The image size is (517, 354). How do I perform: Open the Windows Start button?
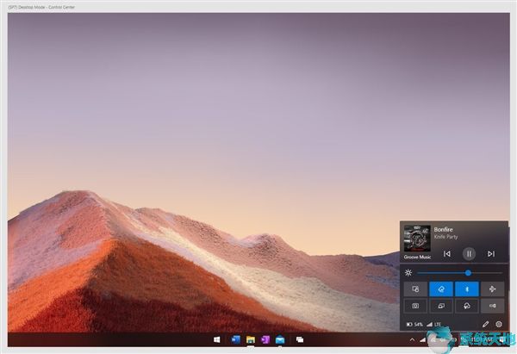point(216,339)
